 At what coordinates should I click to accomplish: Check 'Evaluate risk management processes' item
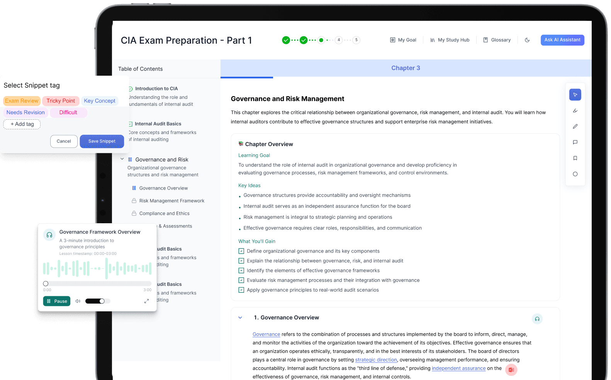(241, 280)
